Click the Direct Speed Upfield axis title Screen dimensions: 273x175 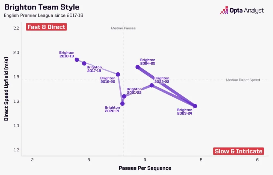pyautogui.click(x=6, y=89)
